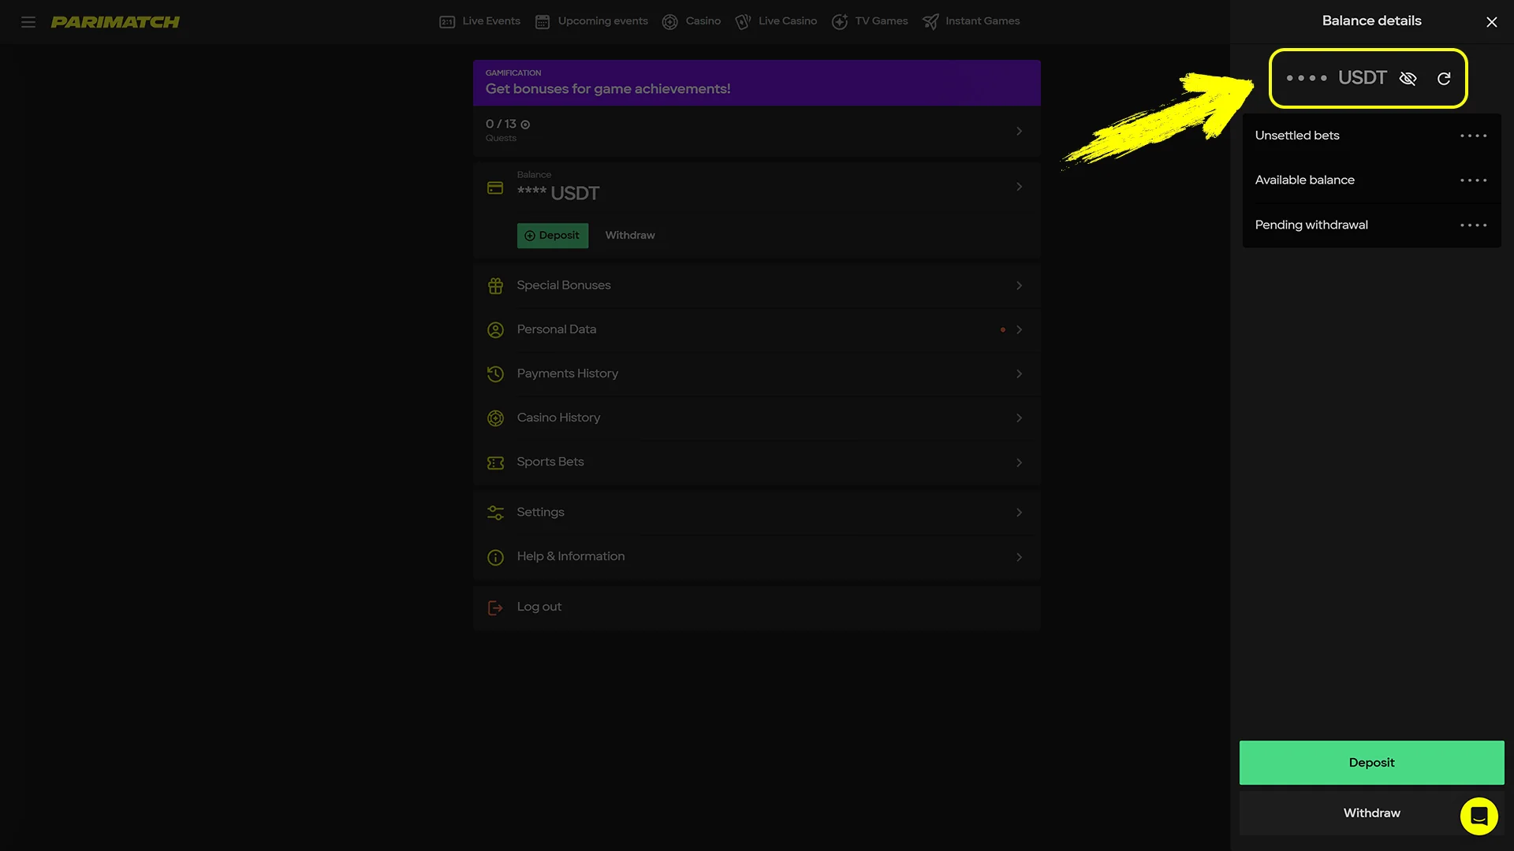The image size is (1514, 851).
Task: Click the quests info icon beside 0 / 13
Action: click(525, 124)
